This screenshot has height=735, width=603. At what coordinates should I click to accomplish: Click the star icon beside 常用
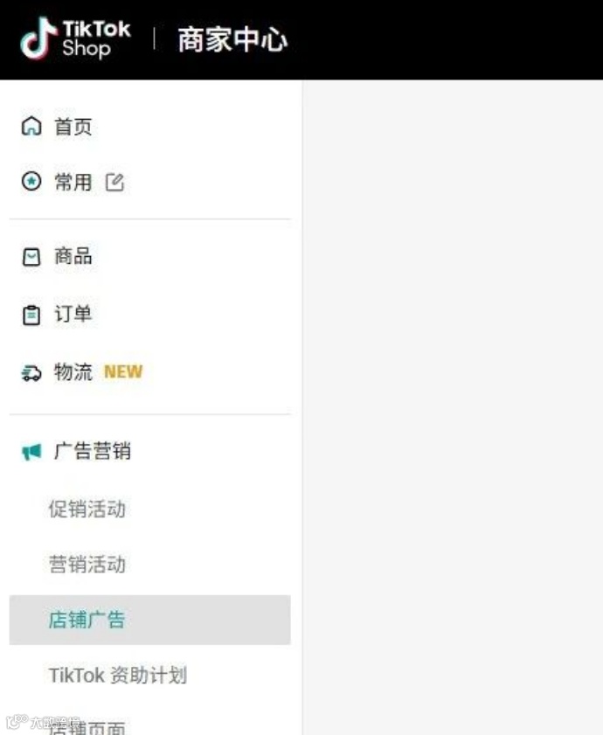pos(31,182)
